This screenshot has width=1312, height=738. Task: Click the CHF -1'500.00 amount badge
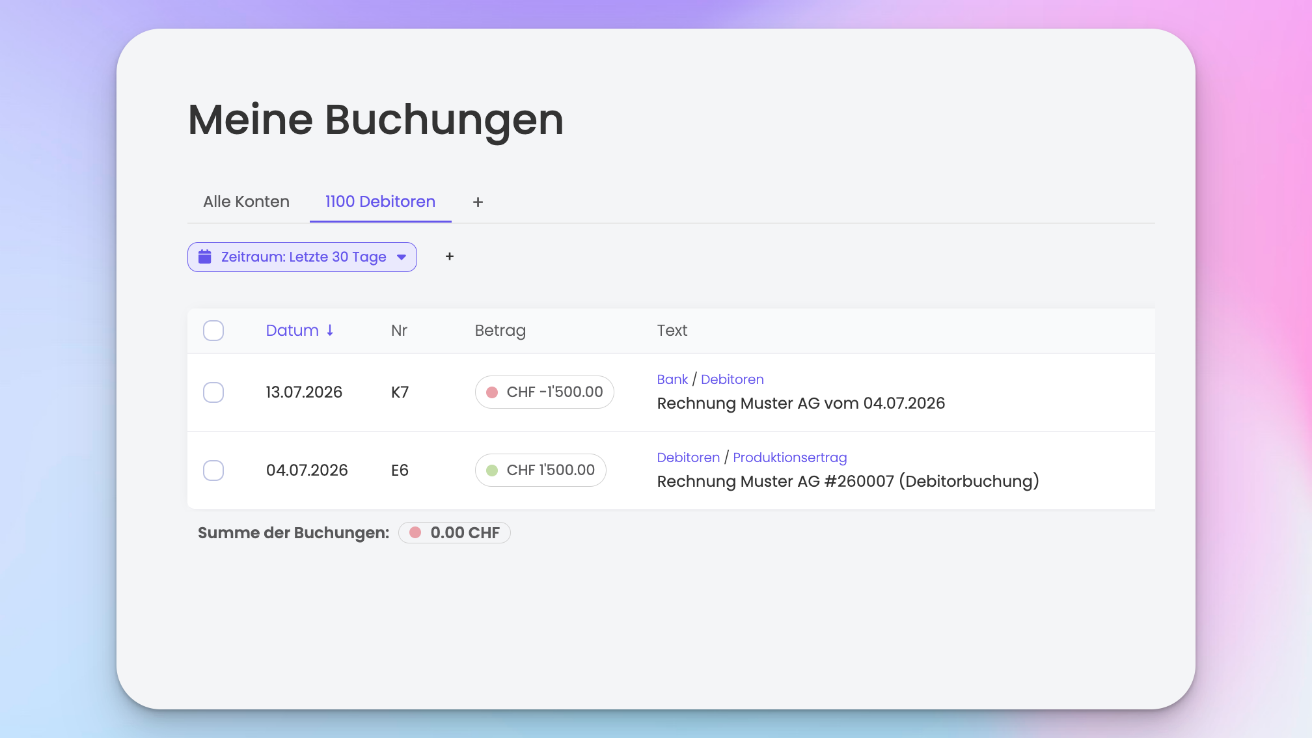coord(545,392)
